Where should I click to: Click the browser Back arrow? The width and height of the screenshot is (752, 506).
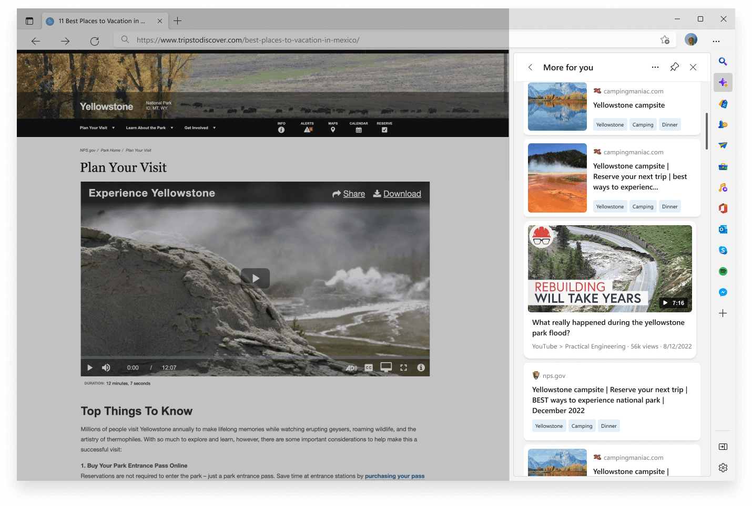(36, 41)
